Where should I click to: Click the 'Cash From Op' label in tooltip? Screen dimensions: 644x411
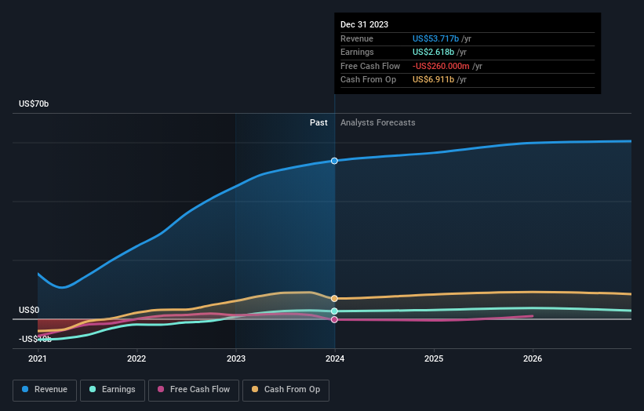point(369,80)
